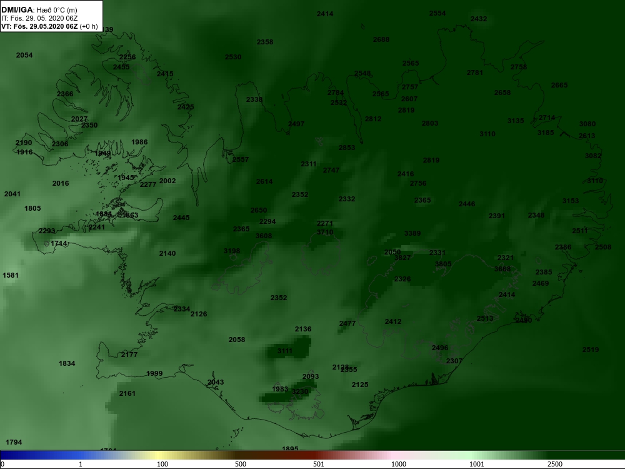Click the map value 2058
The height and width of the screenshot is (469, 625).
[x=237, y=340]
